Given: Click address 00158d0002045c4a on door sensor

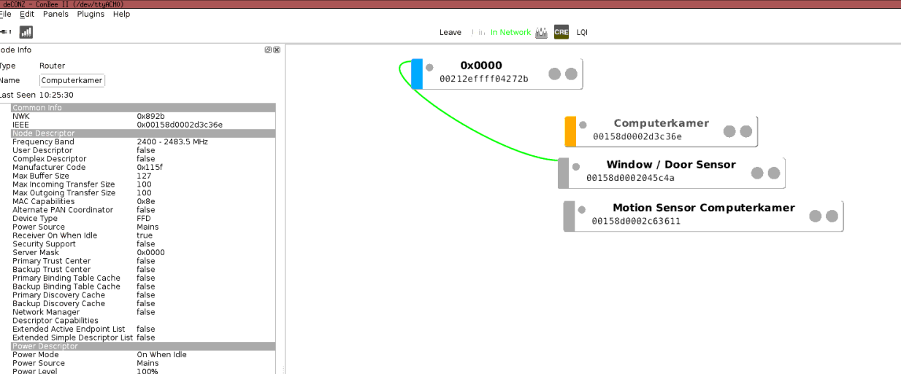Looking at the screenshot, I should click(x=630, y=178).
